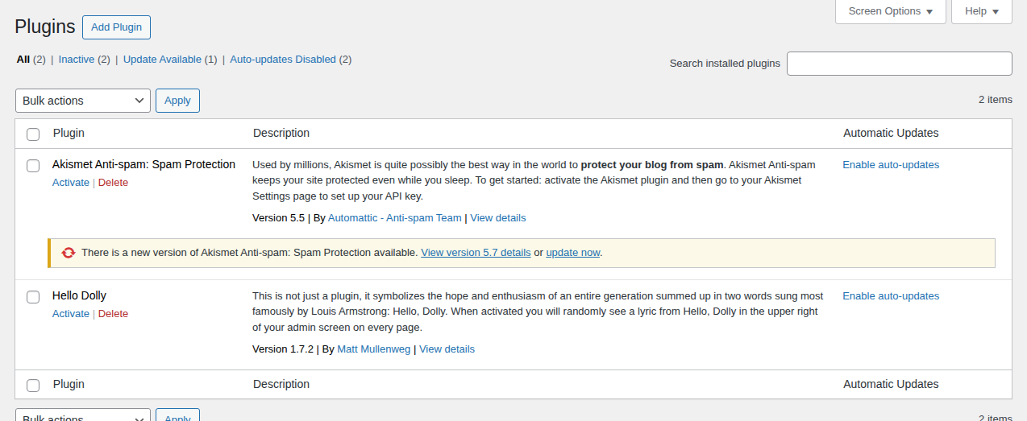Viewport: 1027px width, 421px height.
Task: Focus the Search installed plugins field
Action: tap(900, 64)
